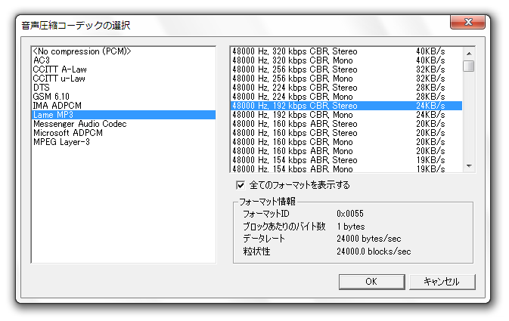This screenshot has height=321, width=509.
Task: Click the 24000.0 blocks/sec granularity value
Action: pos(374,252)
